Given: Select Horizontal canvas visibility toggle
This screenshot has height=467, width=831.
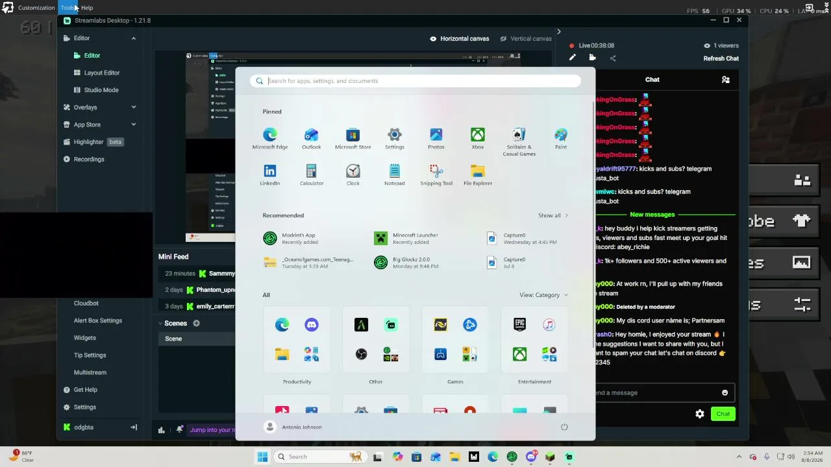Looking at the screenshot, I should [x=433, y=39].
